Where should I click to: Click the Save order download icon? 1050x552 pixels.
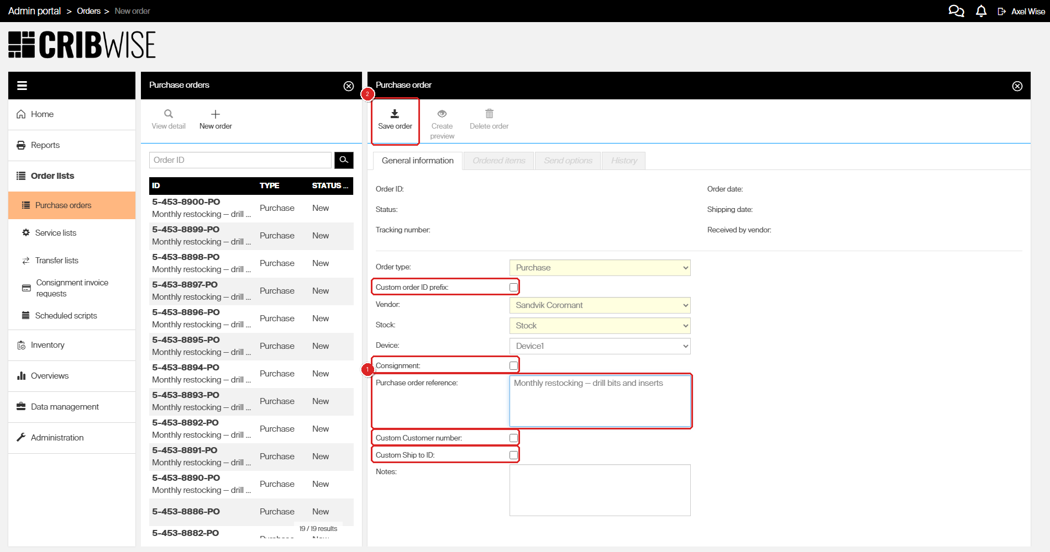click(395, 114)
